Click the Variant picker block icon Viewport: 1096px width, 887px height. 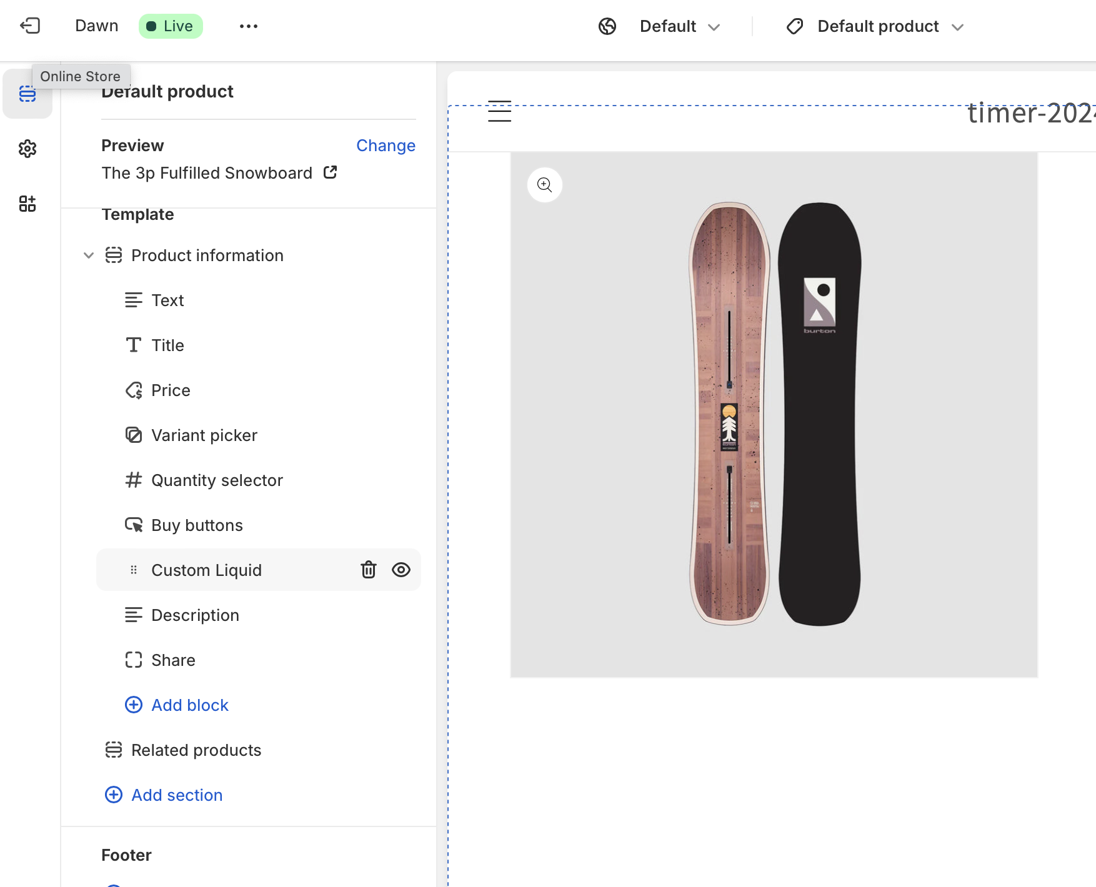coord(134,435)
